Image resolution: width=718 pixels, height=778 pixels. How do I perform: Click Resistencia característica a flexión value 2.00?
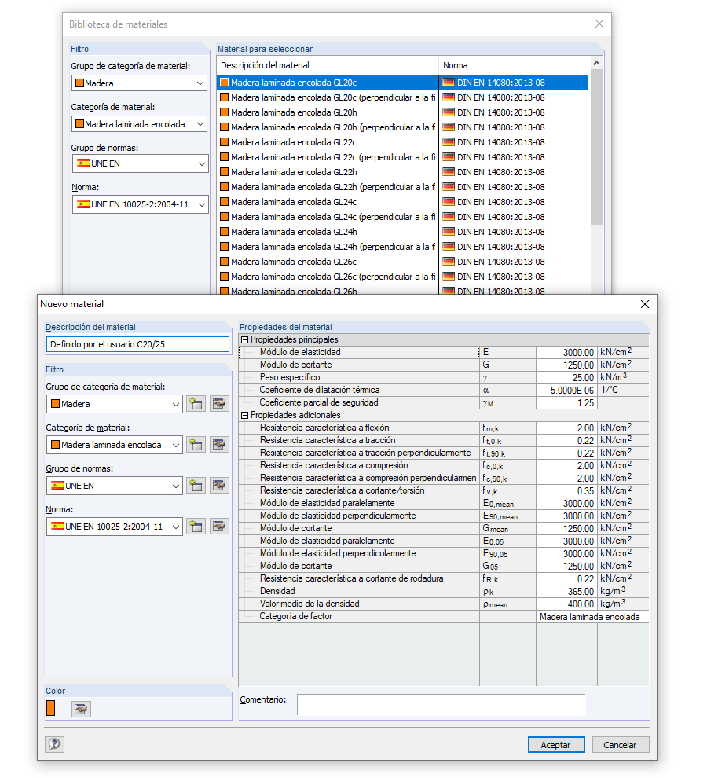click(x=566, y=428)
